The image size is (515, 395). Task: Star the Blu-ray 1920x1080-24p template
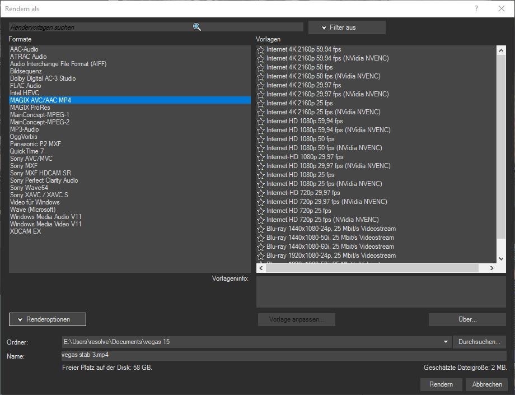click(x=261, y=255)
